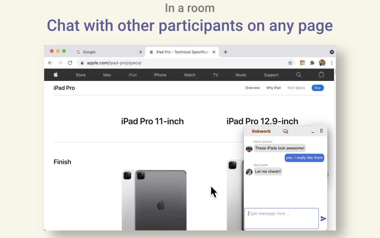Open the tab search dropdown arrow

[332, 52]
